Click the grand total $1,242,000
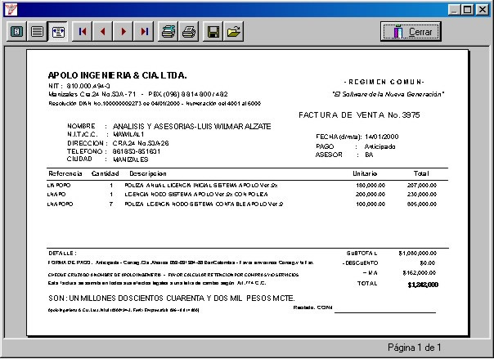494x359 pixels. pos(423,285)
